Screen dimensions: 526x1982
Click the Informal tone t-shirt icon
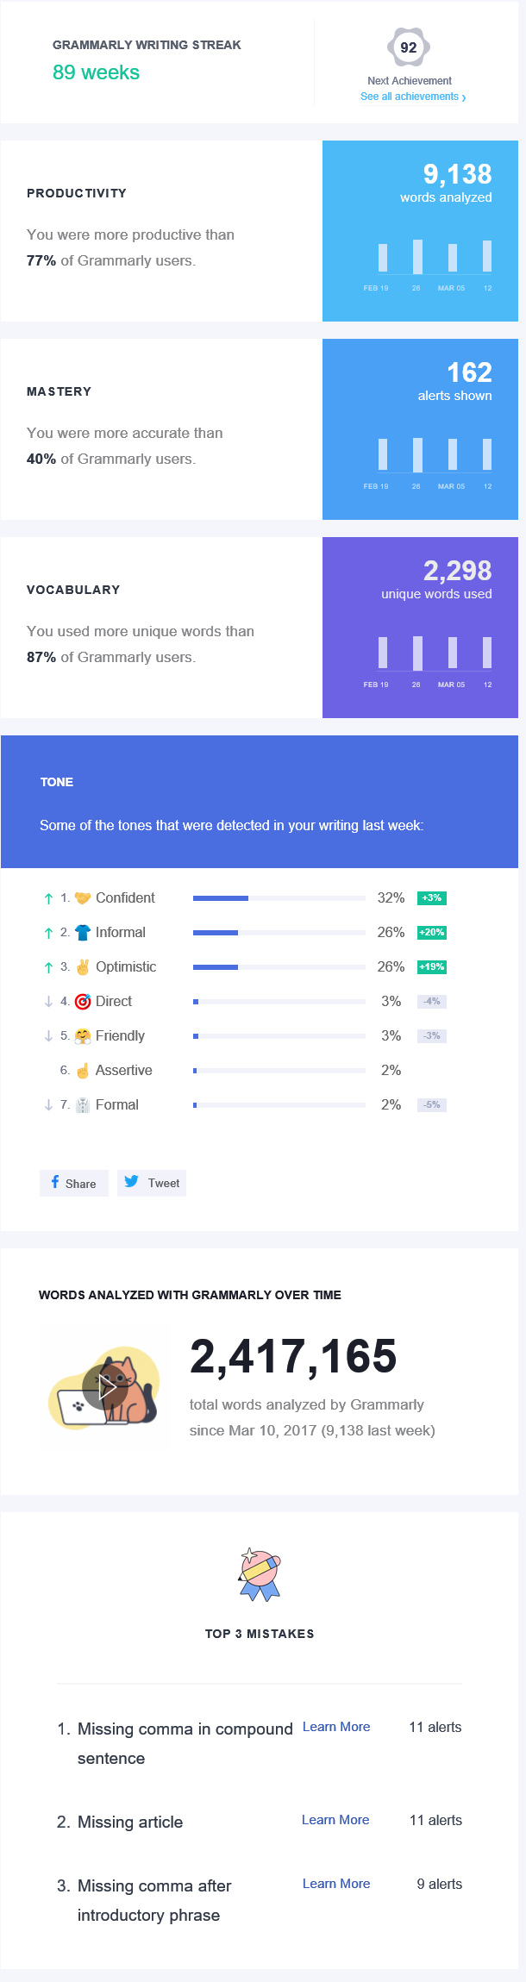click(x=83, y=933)
